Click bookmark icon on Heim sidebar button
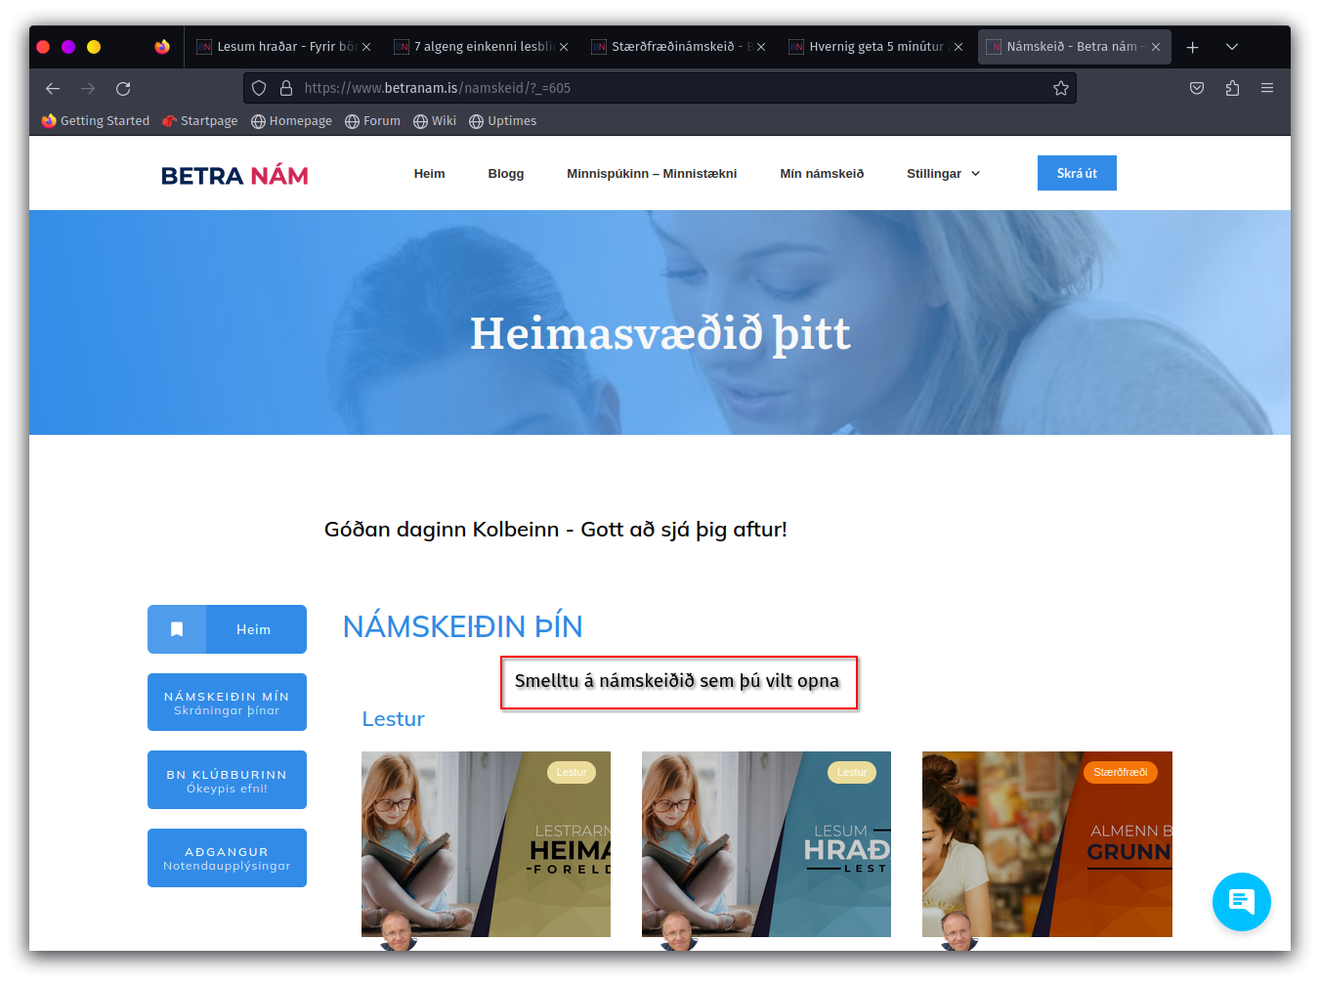Screen dimensions: 1320x984 point(177,629)
